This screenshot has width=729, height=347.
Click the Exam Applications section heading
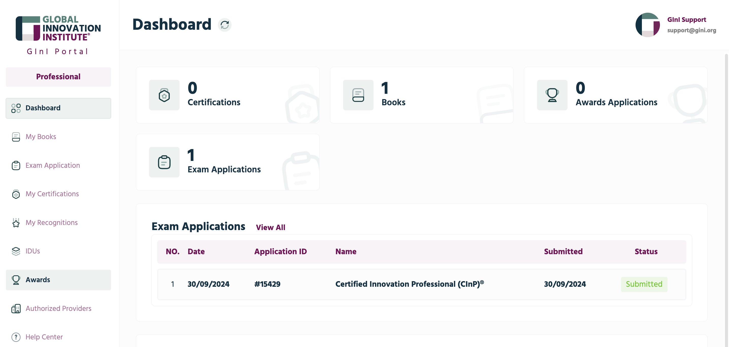[x=198, y=226]
